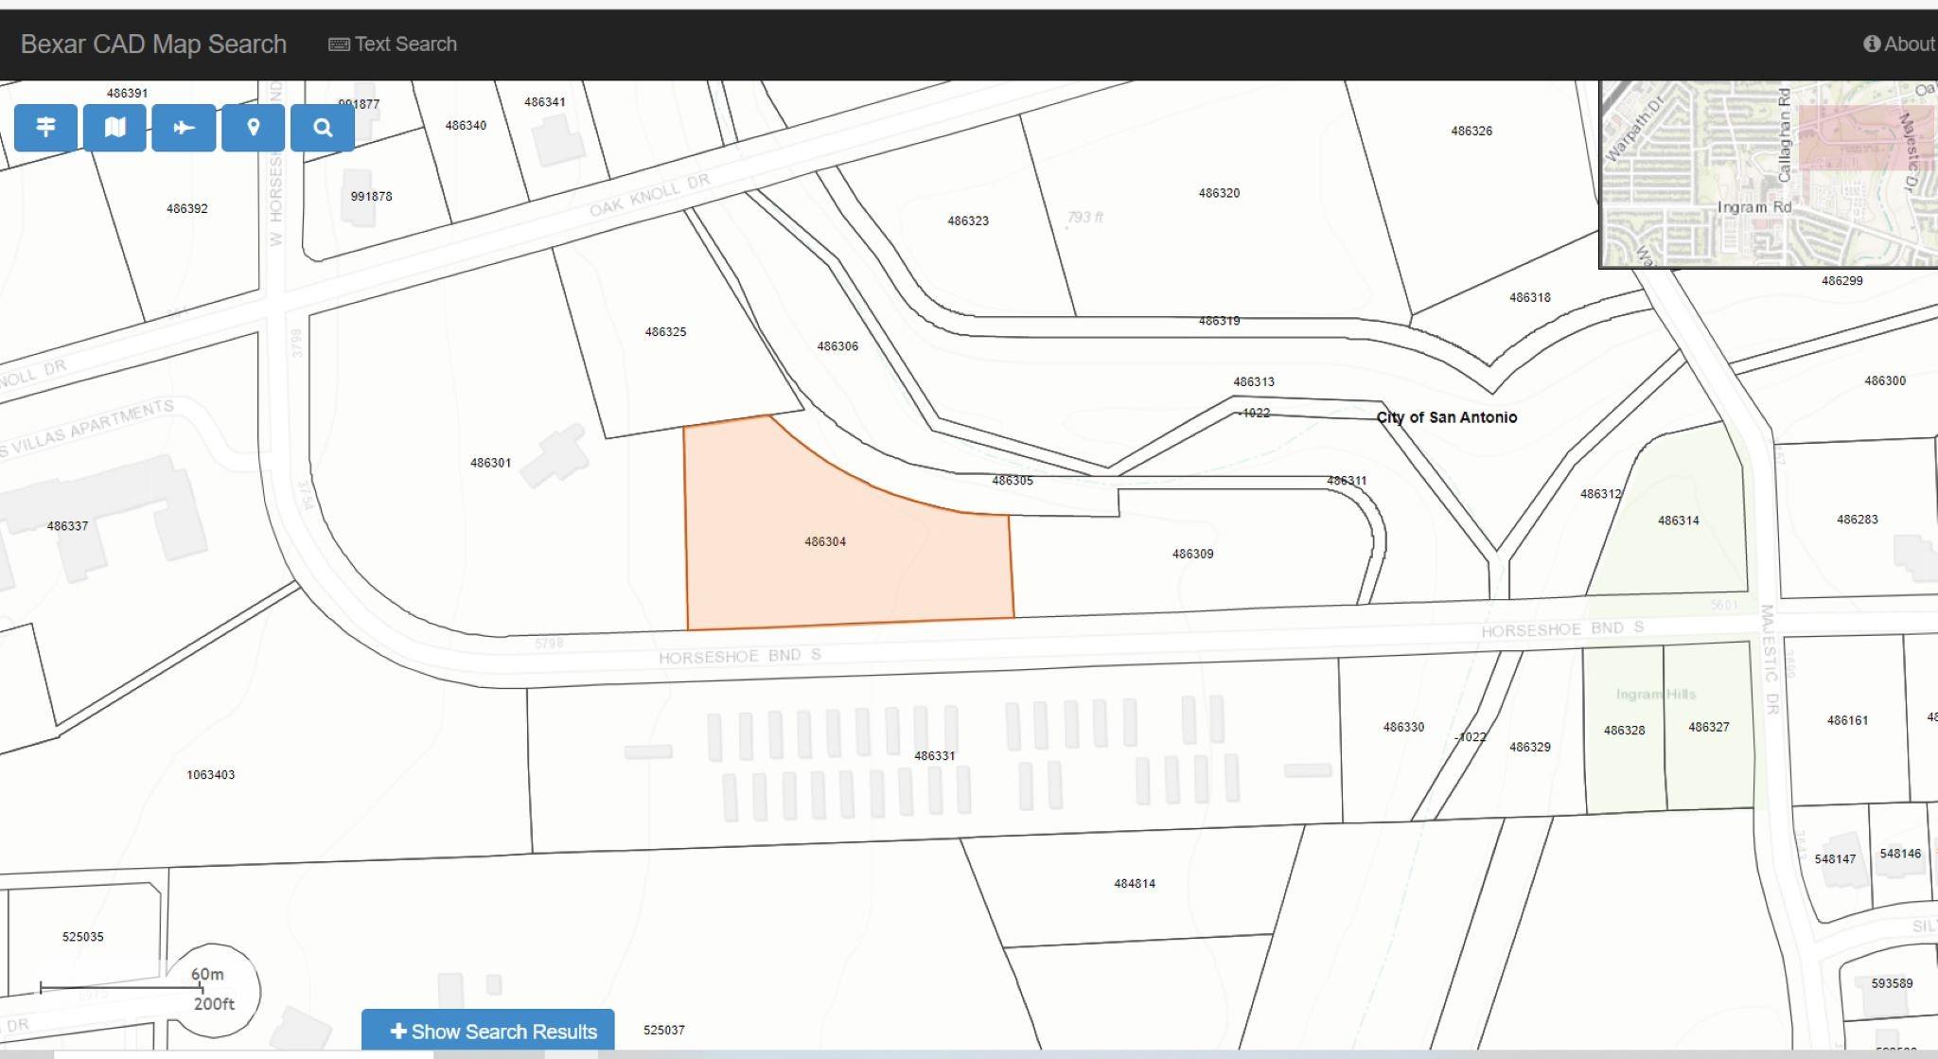
Task: Click the location pin marker button
Action: point(253,128)
